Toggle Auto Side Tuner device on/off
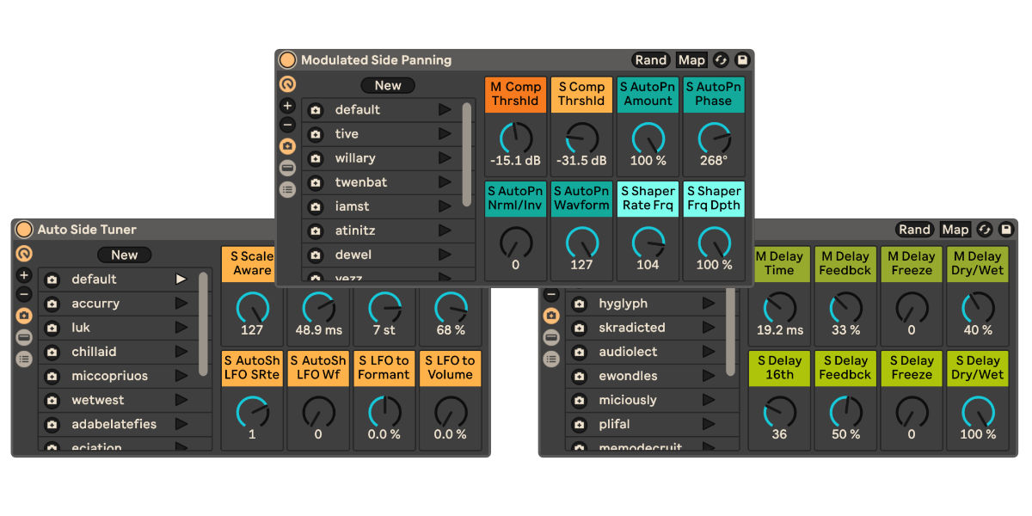Screen dimensions: 1032x516 click(24, 230)
